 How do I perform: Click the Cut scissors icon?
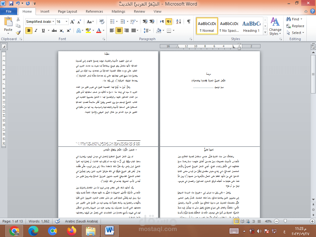tap(18, 19)
